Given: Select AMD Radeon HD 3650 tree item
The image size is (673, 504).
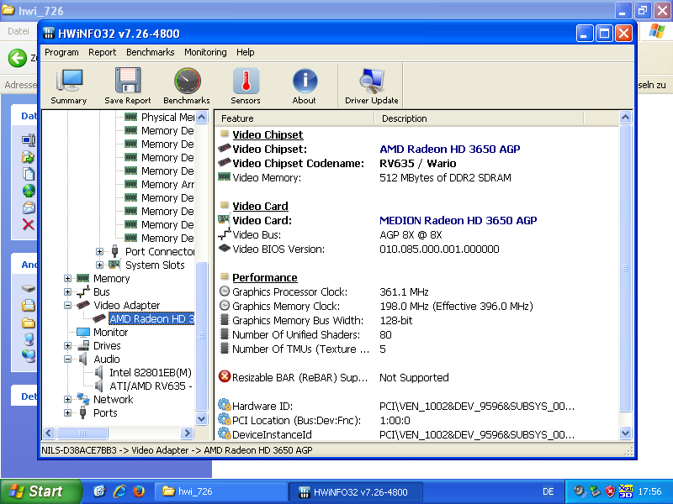Looking at the screenshot, I should click(152, 319).
